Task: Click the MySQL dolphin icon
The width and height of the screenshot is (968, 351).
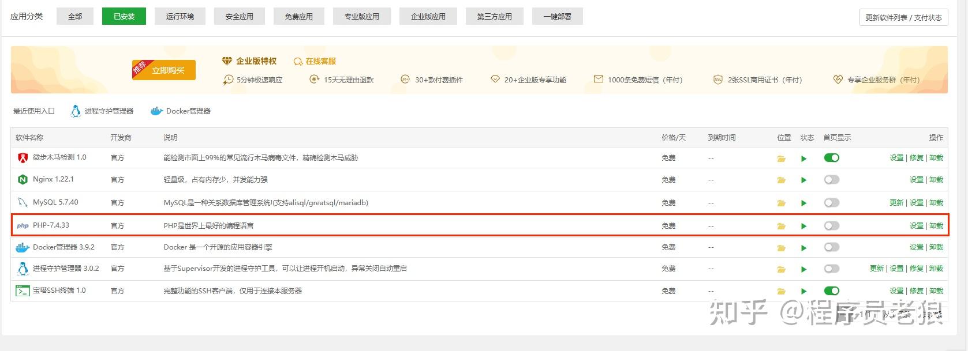Action: click(x=23, y=202)
